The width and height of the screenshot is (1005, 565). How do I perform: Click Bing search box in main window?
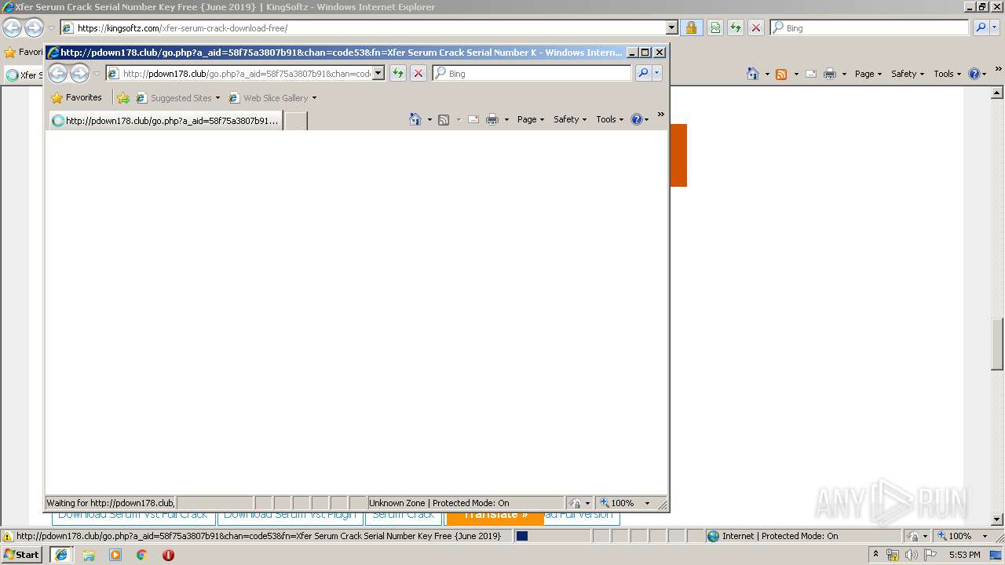tap(869, 27)
